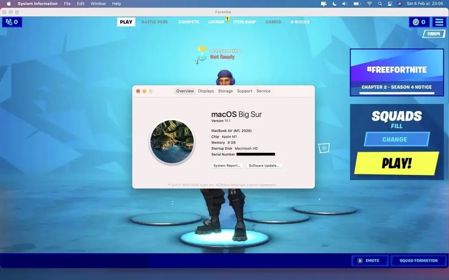The width and height of the screenshot is (449, 280).
Task: Open the Fortnite hamburger main menu
Action: click(x=439, y=22)
